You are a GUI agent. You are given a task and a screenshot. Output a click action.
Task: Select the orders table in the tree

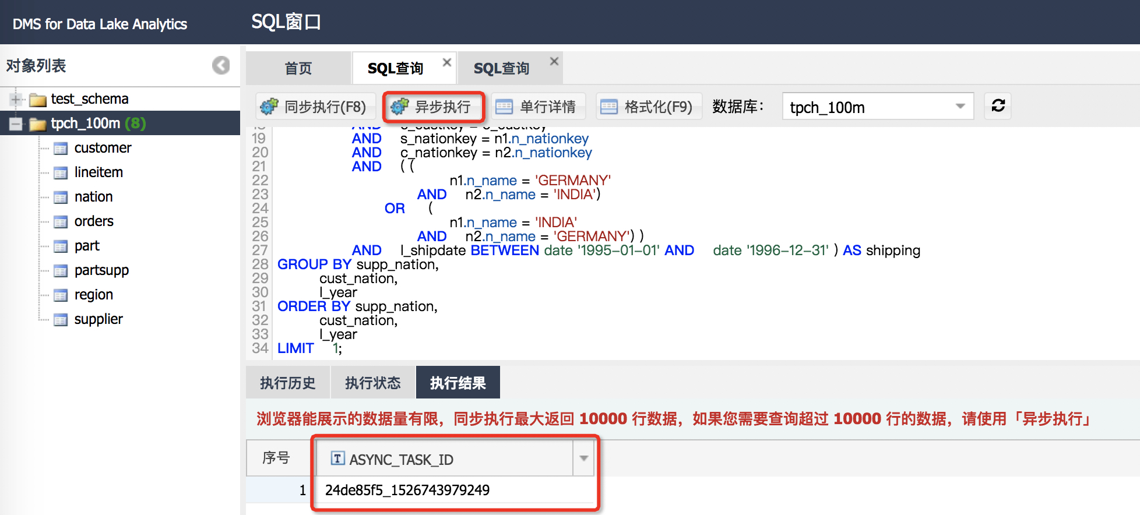(94, 221)
